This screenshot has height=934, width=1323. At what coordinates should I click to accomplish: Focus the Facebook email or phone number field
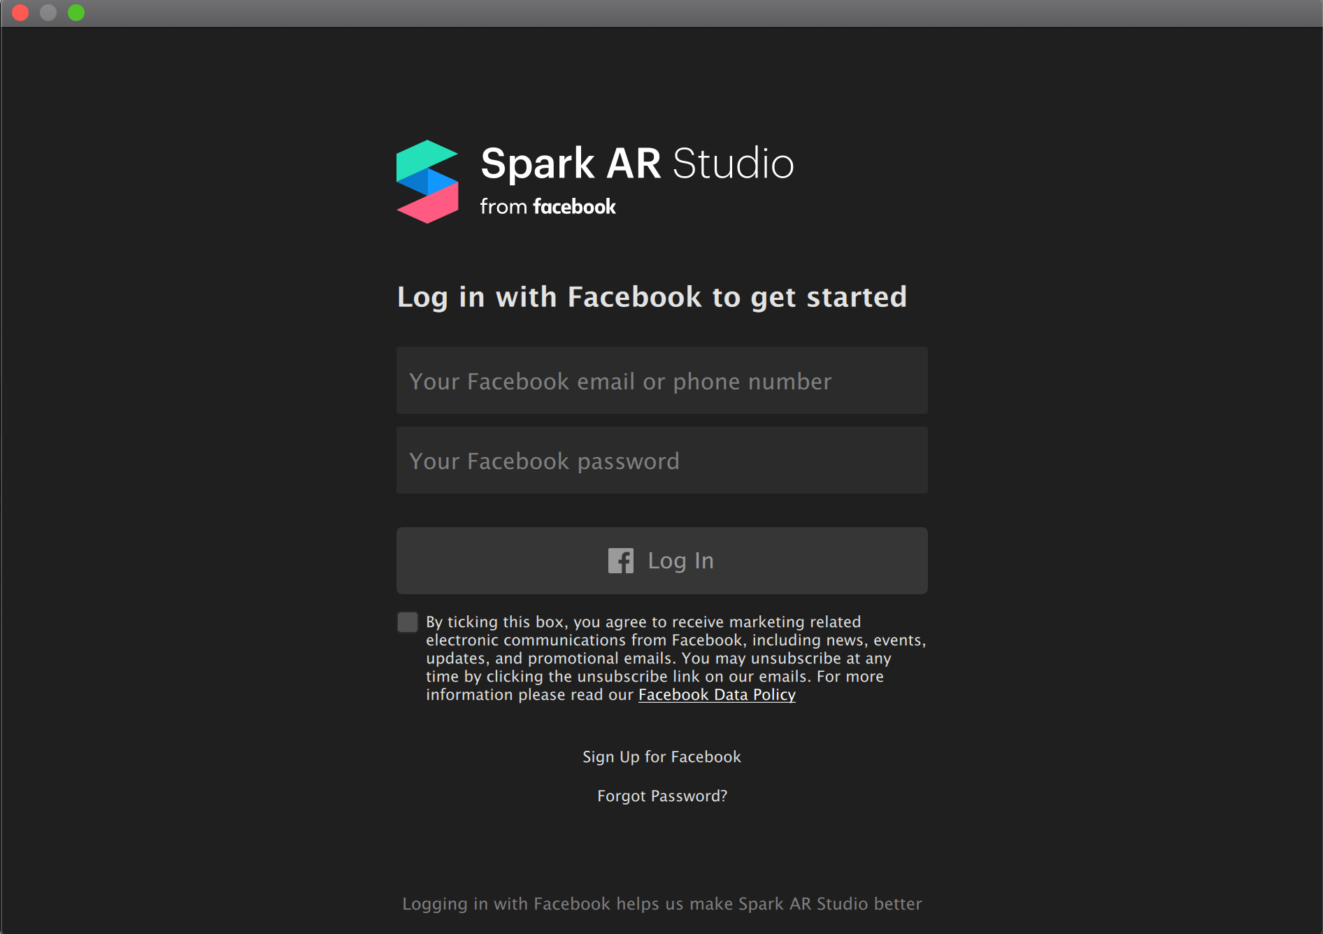pyautogui.click(x=661, y=381)
